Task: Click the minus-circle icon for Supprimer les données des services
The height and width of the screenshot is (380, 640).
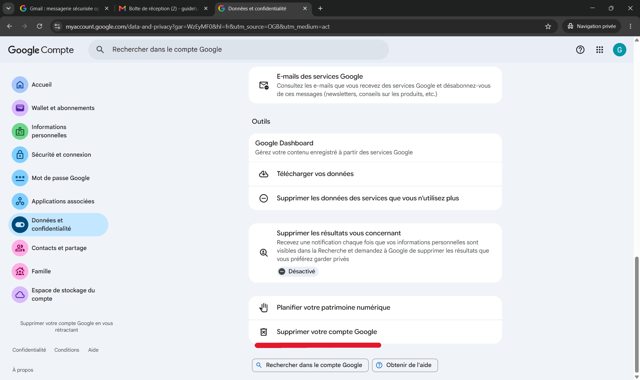Action: (264, 198)
